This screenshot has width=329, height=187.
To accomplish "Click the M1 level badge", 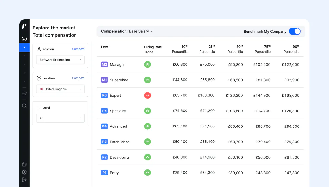I will tap(104, 80).
